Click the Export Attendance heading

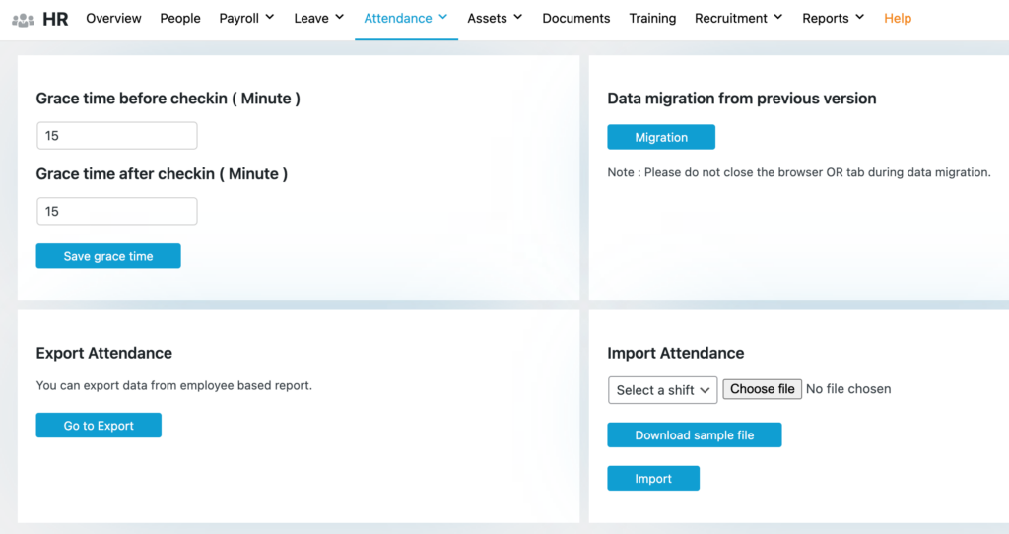pyautogui.click(x=104, y=353)
